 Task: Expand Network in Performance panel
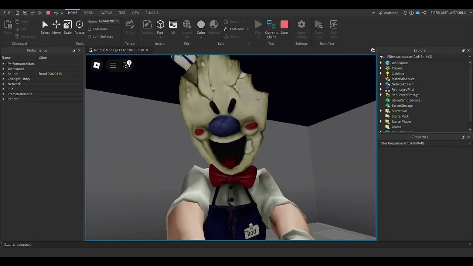click(3, 84)
